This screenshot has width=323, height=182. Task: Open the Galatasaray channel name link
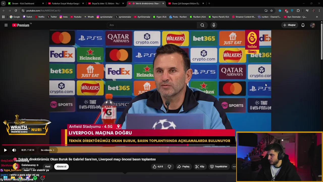29,165
